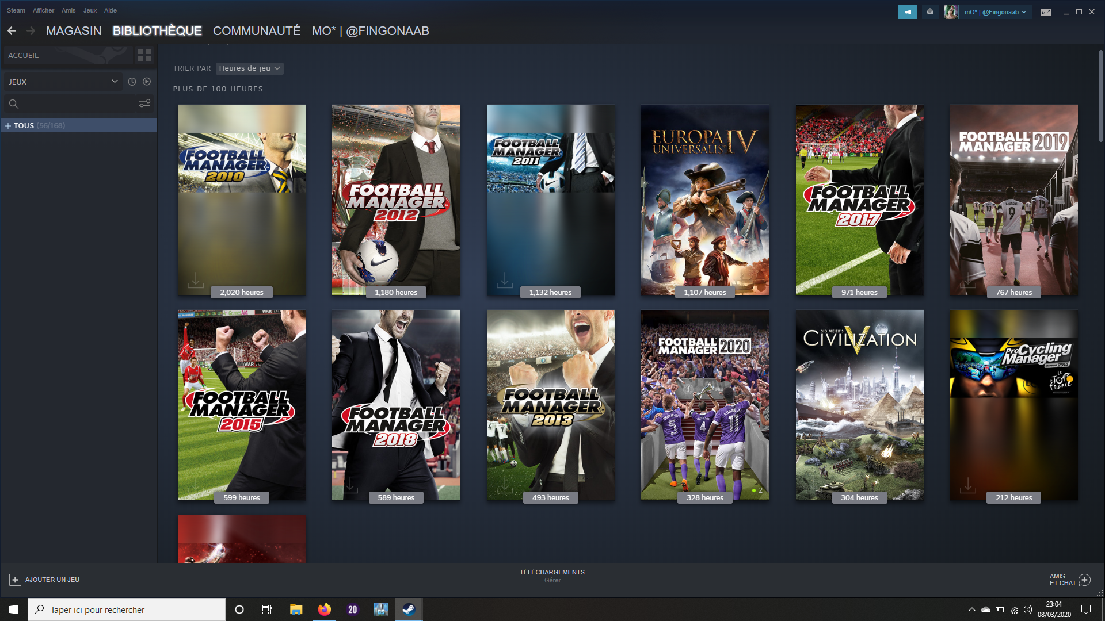Viewport: 1105px width, 621px height.
Task: Click the add friends and chat plus icon
Action: [1084, 580]
